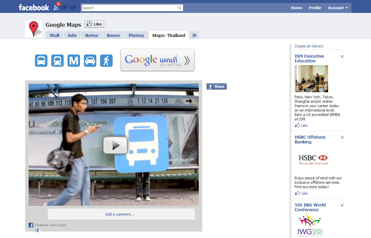Image resolution: width=371 pixels, height=238 pixels.
Task: Click the Add a comment box
Action: point(121,214)
